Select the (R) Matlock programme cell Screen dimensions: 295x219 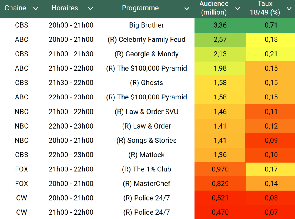pyautogui.click(x=146, y=155)
